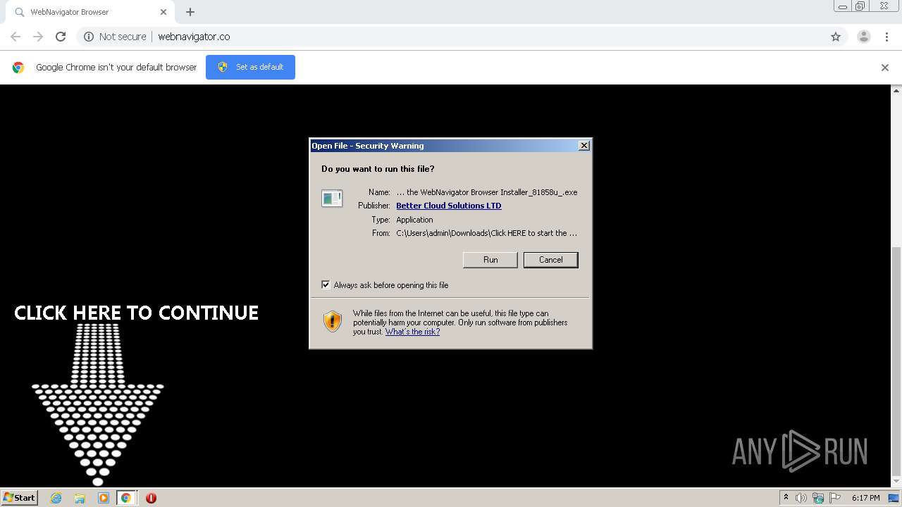Go forward with the browser forward arrow
902x507 pixels.
pos(38,37)
